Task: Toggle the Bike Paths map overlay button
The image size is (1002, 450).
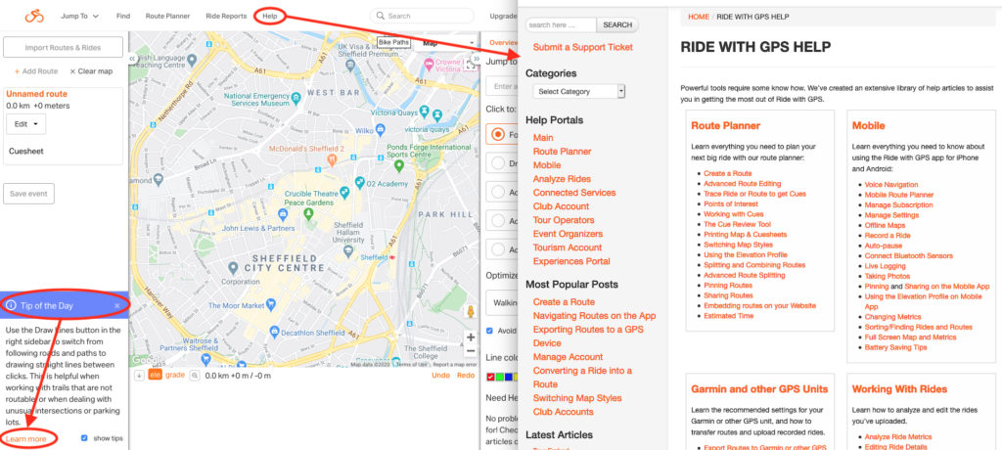Action: (x=393, y=43)
